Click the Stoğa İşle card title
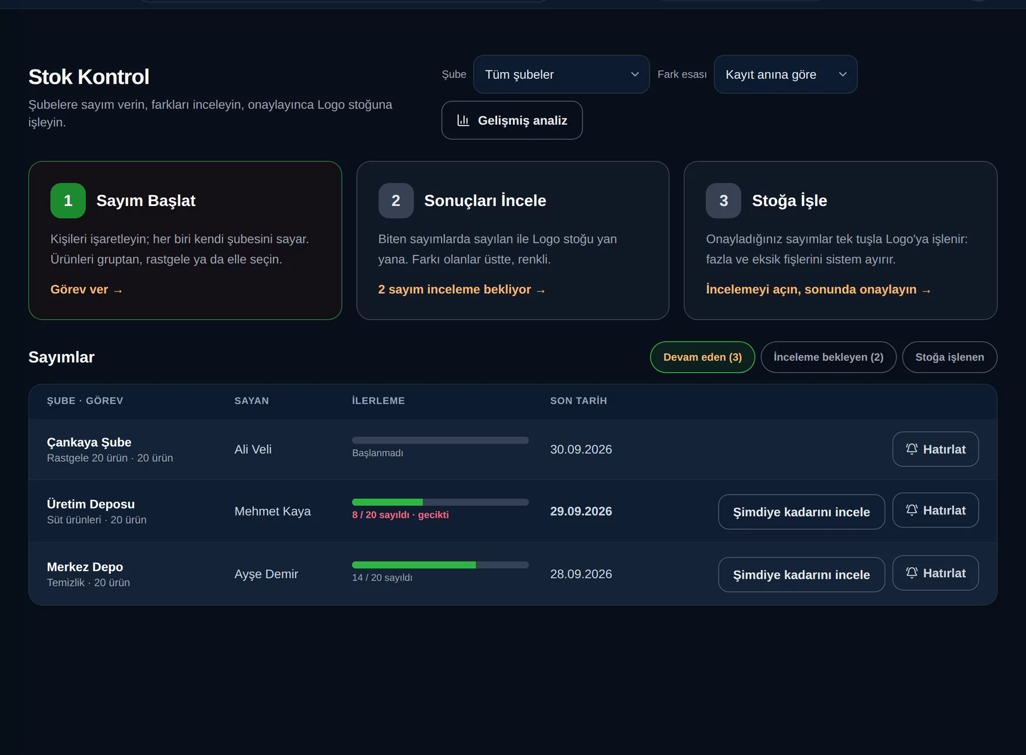The width and height of the screenshot is (1026, 755). 789,201
